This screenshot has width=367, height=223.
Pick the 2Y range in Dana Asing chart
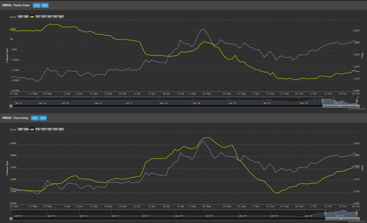[x=43, y=129]
